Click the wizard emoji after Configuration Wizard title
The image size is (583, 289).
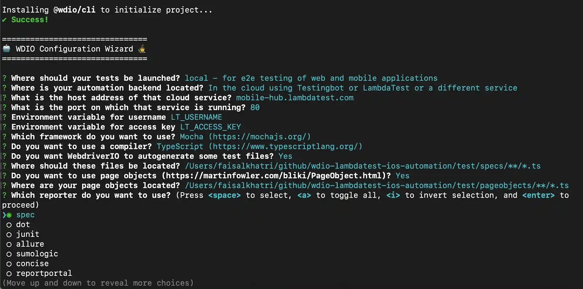[x=142, y=48]
